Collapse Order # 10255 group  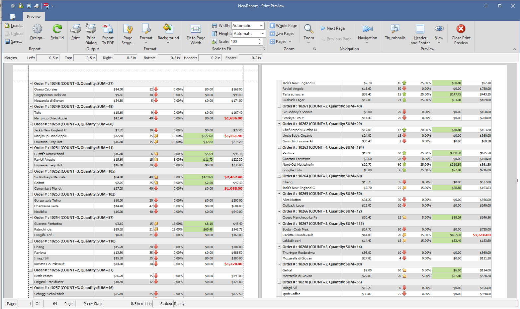coord(31,241)
